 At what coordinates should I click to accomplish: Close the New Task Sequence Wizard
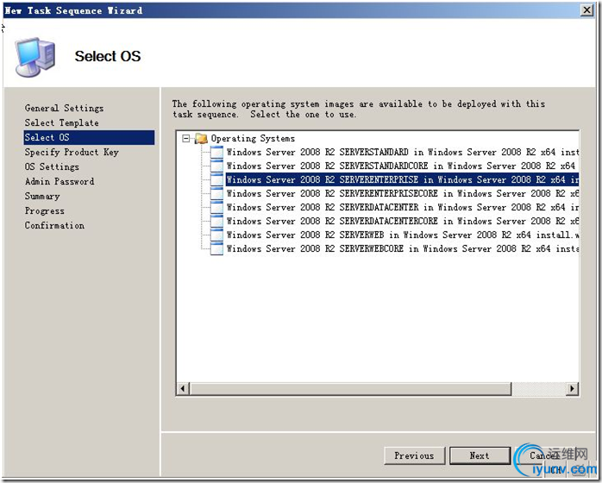(587, 10)
